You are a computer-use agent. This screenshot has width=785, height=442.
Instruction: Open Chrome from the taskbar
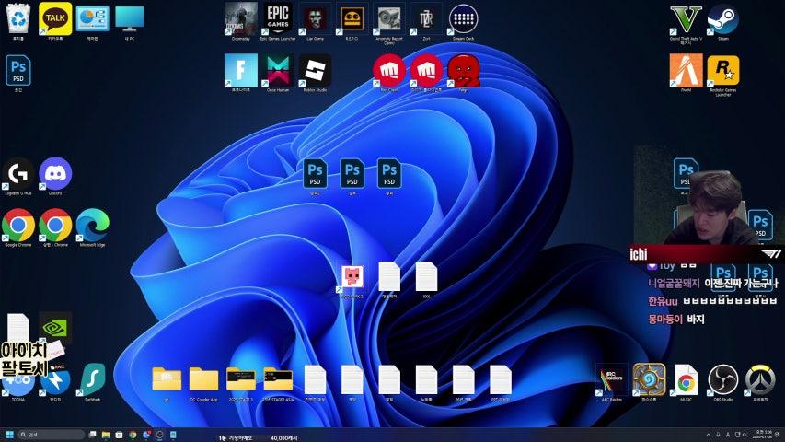133,435
